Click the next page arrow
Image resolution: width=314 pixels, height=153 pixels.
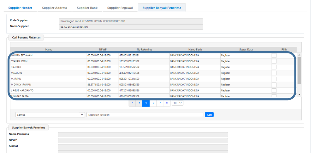(160, 103)
